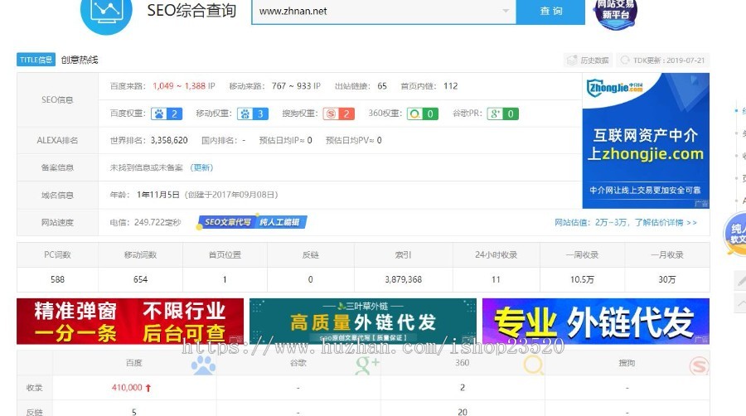
Task: Open the domain history dropdown arrow
Action: click(506, 11)
